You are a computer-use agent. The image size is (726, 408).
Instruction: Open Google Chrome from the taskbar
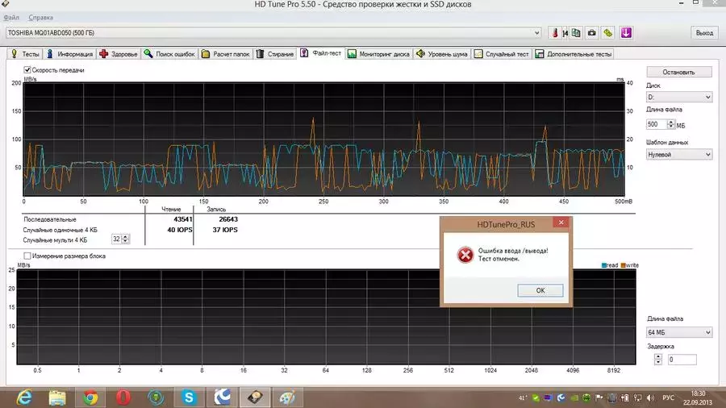click(90, 398)
